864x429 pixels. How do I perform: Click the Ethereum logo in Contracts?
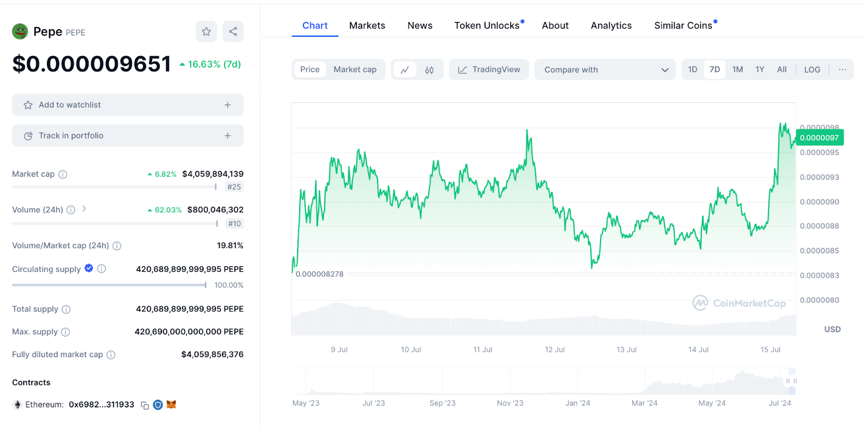17,405
